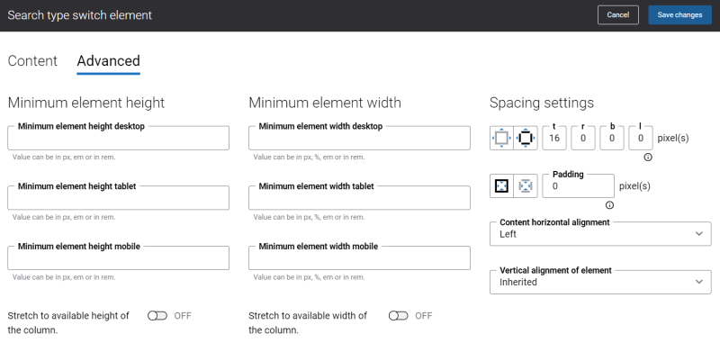Toggle stretch to available height switch
This screenshot has height=343, width=720.
[x=157, y=315]
